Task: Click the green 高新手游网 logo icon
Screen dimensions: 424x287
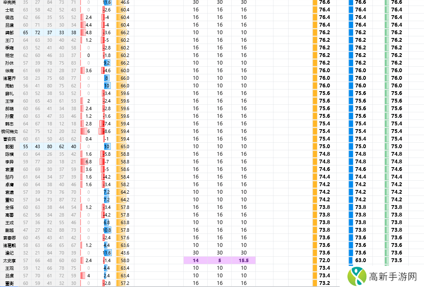Action: [x=356, y=276]
